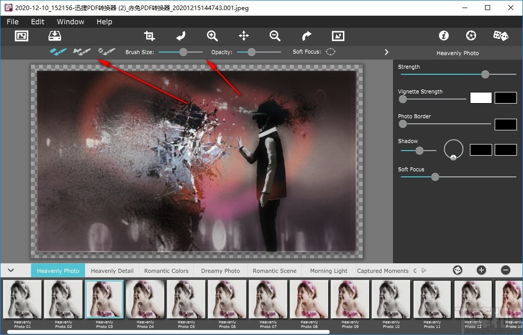The height and width of the screenshot is (335, 523).
Task: Open the info icon in the toolbar
Action: coord(444,35)
